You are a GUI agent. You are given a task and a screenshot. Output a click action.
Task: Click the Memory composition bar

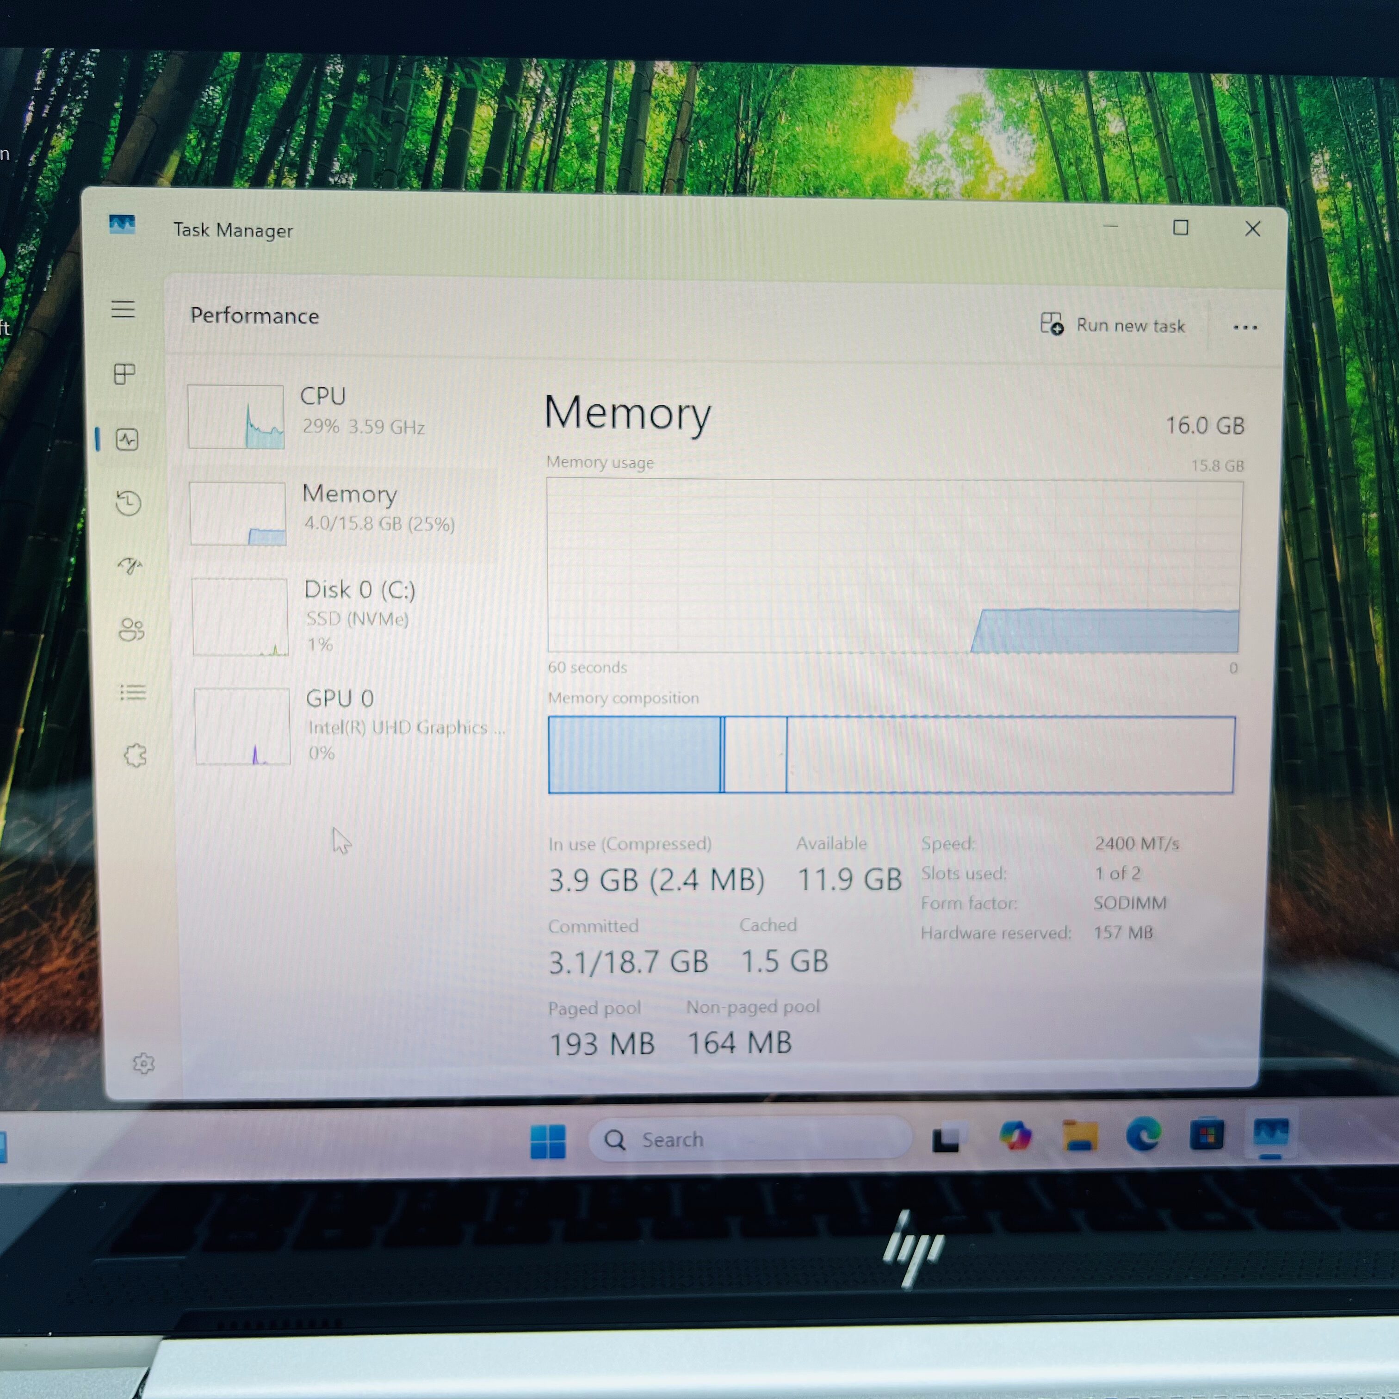click(891, 755)
